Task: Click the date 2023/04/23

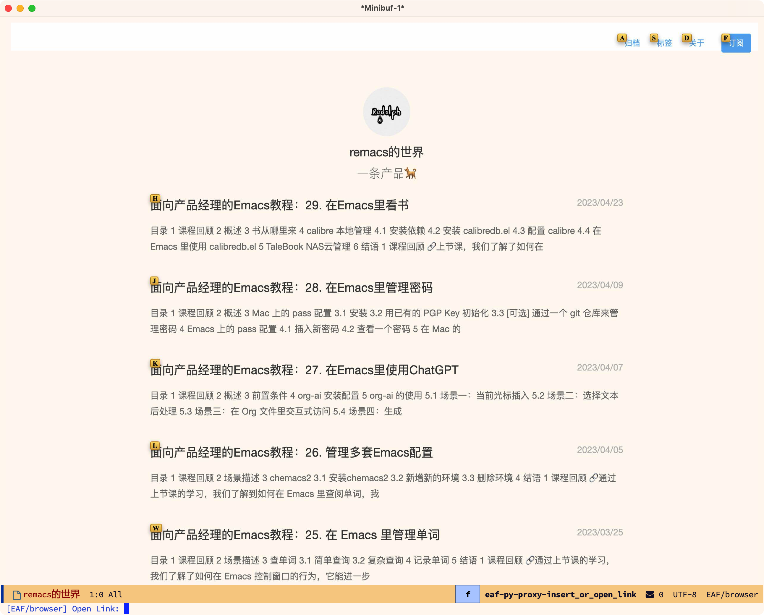Action: [600, 203]
